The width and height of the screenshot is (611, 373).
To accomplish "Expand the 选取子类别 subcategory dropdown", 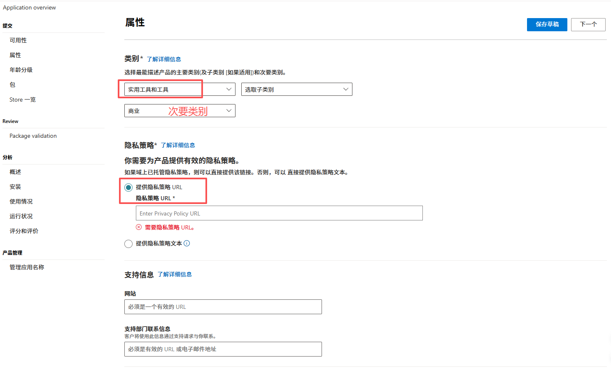I will (x=296, y=89).
